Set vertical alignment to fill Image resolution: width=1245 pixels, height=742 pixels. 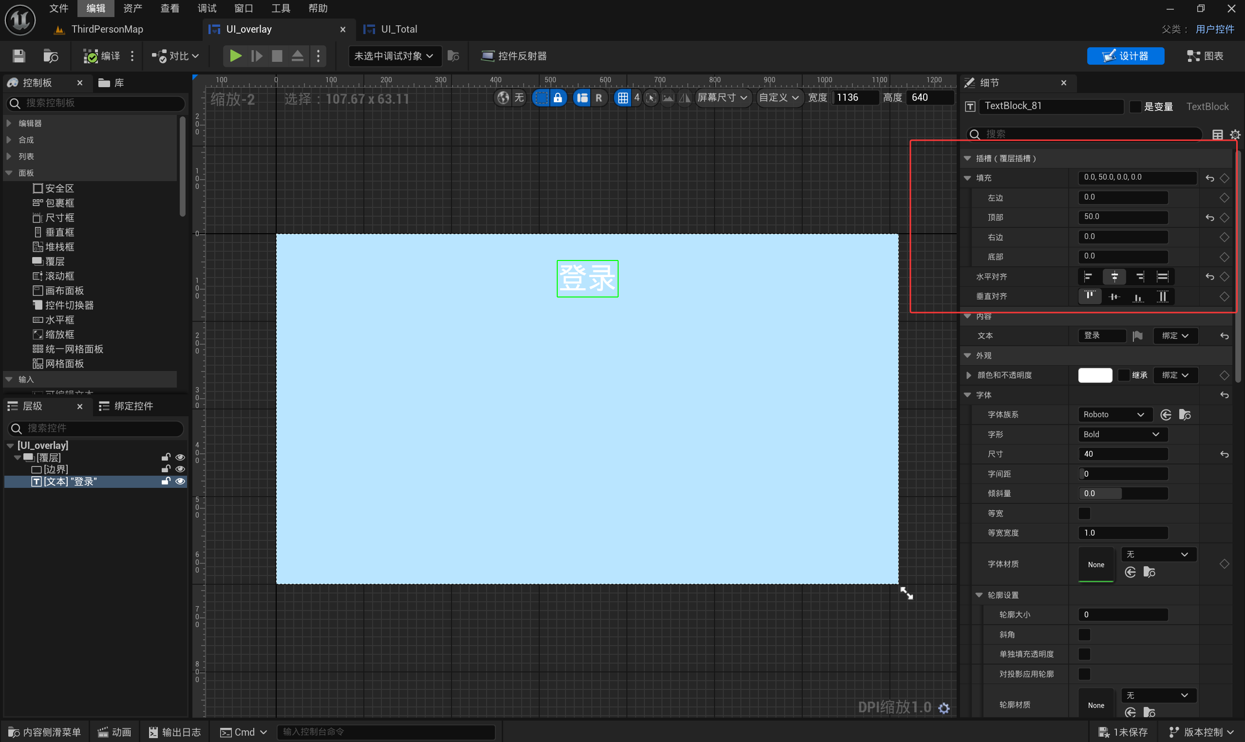1163,297
